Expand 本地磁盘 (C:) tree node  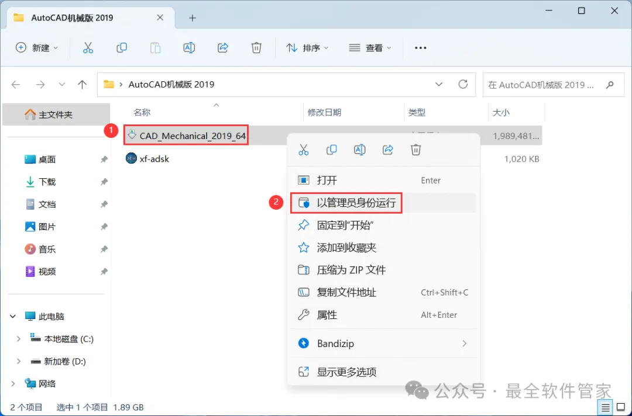coord(18,339)
